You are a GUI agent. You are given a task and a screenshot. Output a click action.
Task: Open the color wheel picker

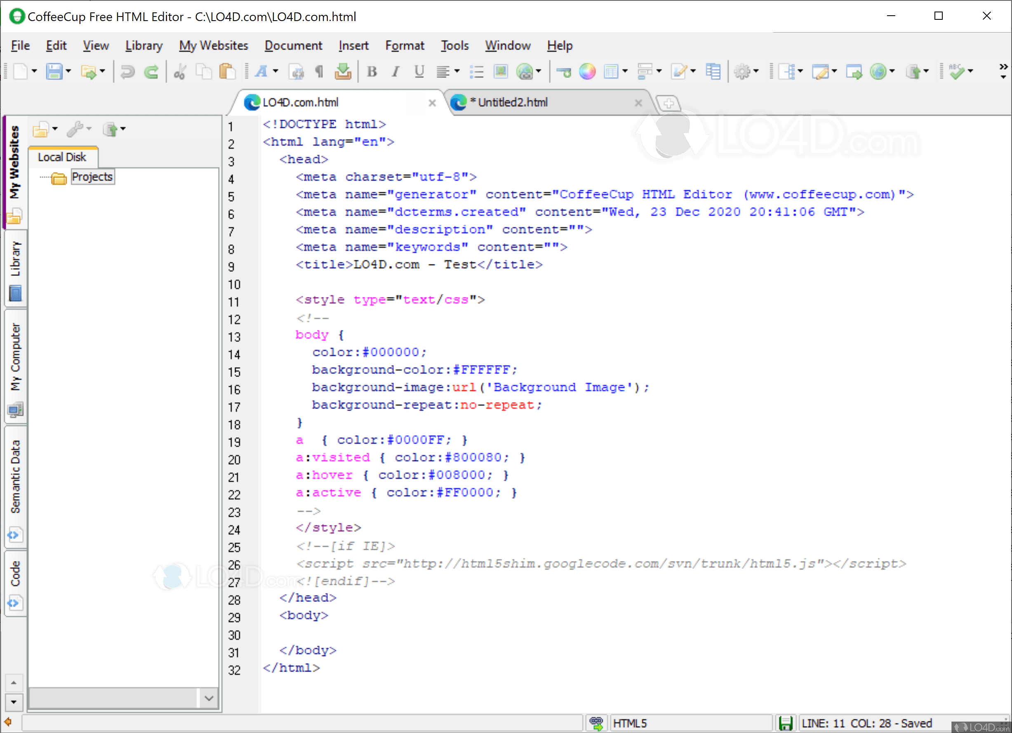coord(587,71)
